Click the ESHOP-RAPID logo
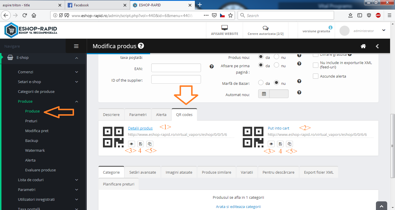Viewport: 395px width, 210px height. [x=31, y=30]
